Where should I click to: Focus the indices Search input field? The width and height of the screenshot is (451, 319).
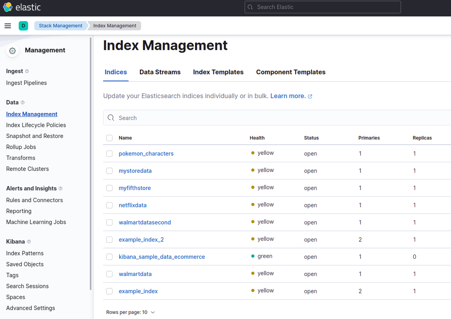(277, 118)
